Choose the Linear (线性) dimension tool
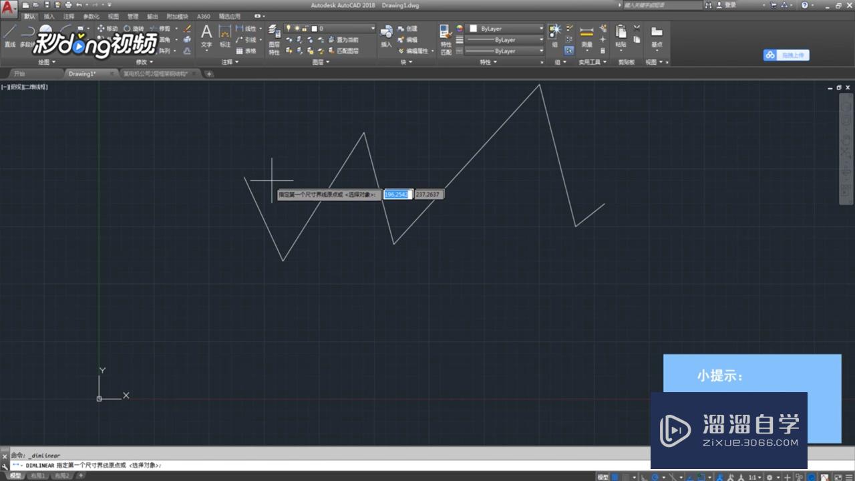The width and height of the screenshot is (855, 481). (246, 29)
